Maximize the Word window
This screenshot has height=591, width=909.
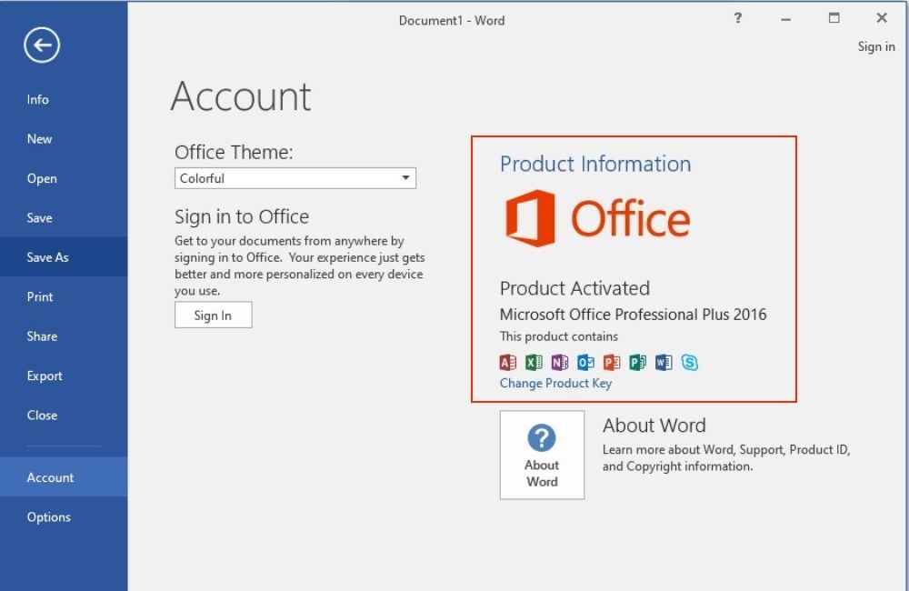[834, 18]
